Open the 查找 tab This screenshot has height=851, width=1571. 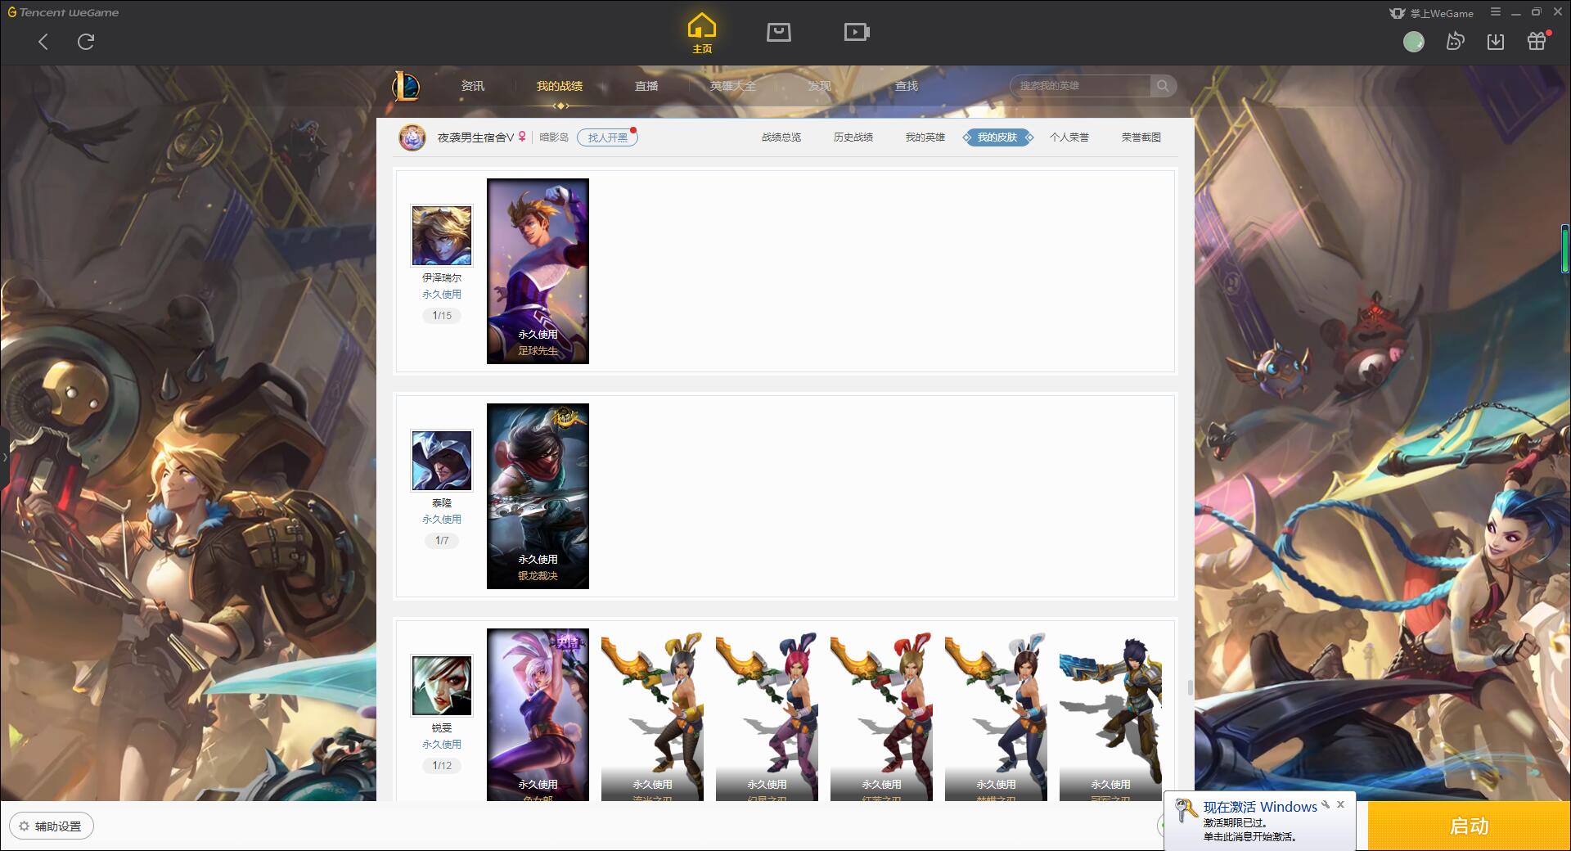(x=907, y=86)
